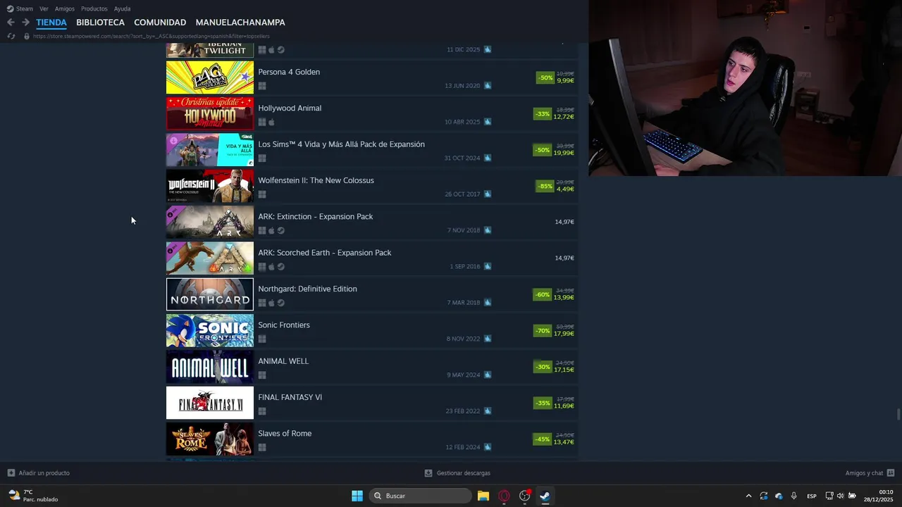
Task: Open the weather widget showing 7°C
Action: pos(33,496)
